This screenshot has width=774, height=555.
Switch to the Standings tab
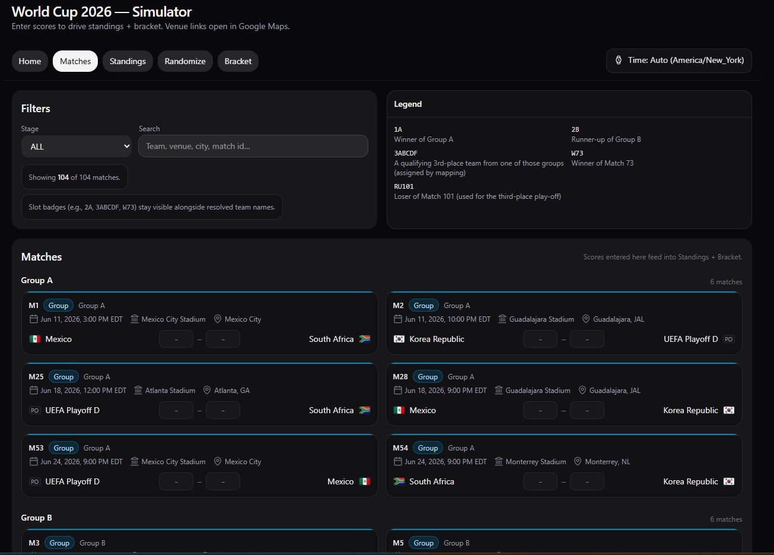point(128,61)
